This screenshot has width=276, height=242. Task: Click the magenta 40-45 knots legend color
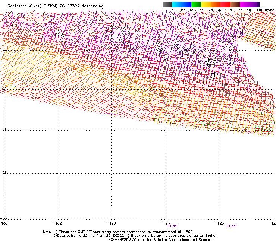(x=245, y=4)
